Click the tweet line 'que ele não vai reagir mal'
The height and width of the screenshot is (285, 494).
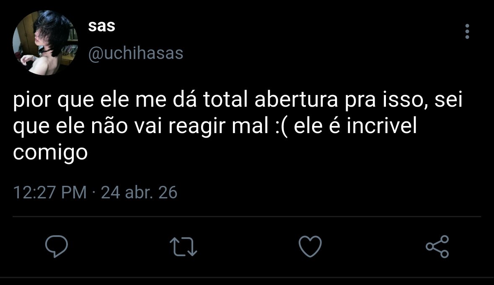click(141, 126)
